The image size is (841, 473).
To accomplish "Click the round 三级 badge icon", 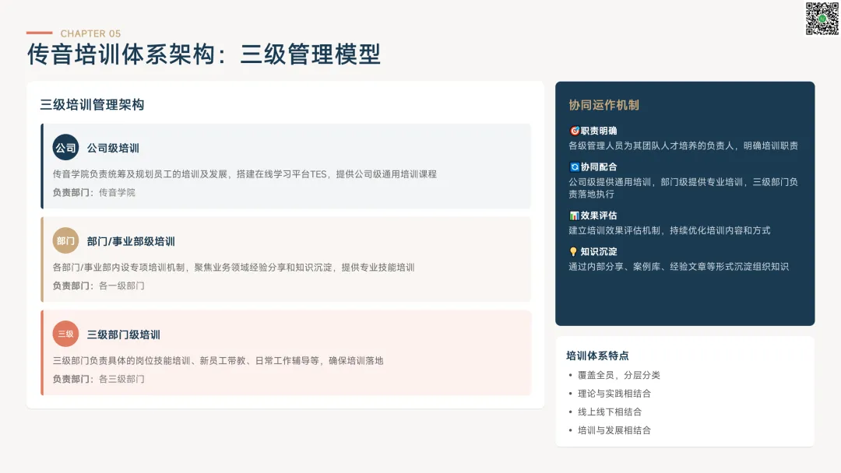I will click(65, 334).
